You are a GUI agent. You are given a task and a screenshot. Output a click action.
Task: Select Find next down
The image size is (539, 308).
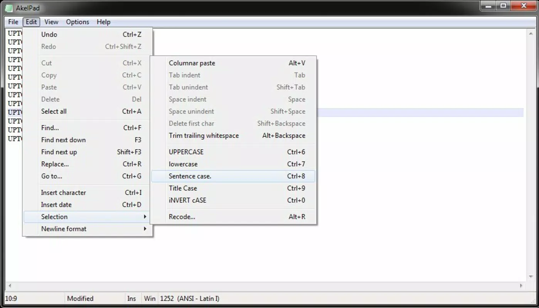[88, 140]
